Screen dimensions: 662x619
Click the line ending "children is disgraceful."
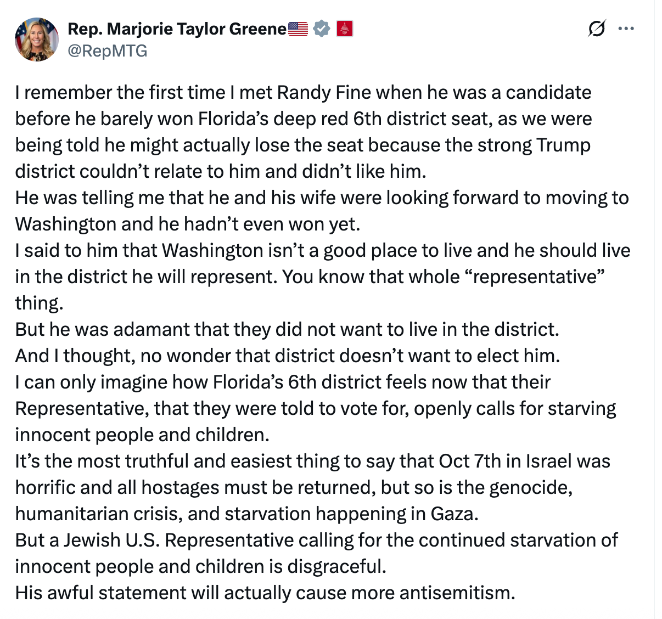(201, 566)
